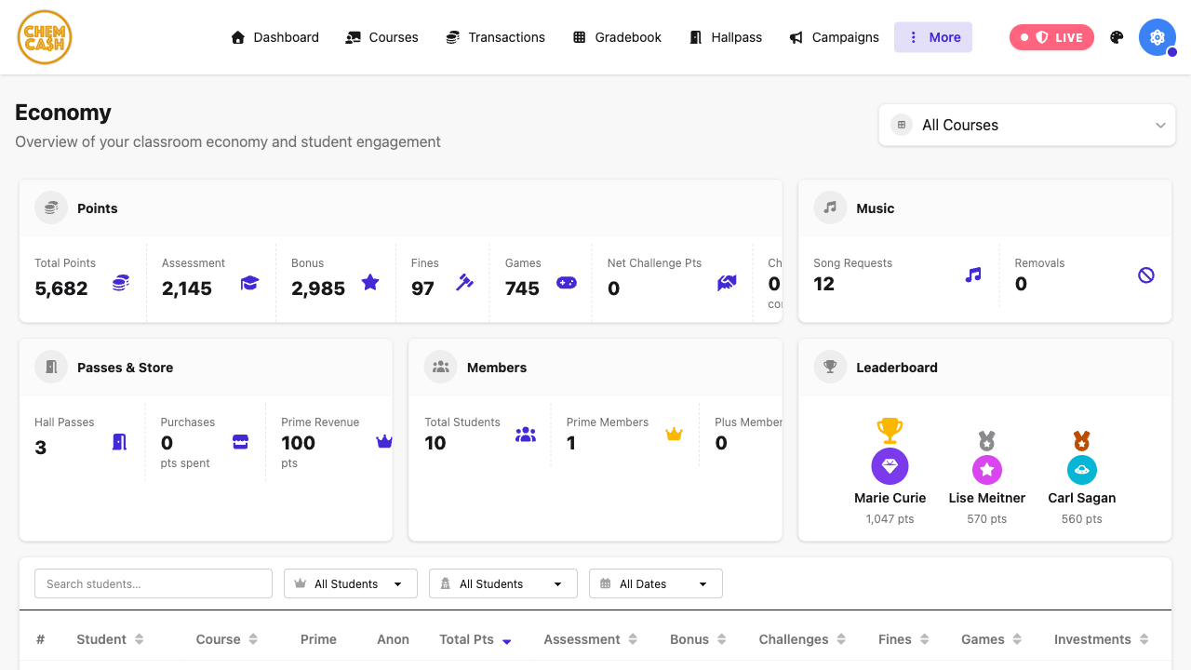Screen dimensions: 1191x670
Task: Open the crown All Students filter dropdown
Action: point(351,583)
